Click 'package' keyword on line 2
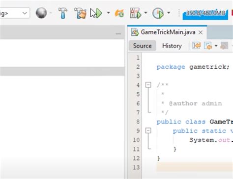Image resolution: width=233 pixels, height=179 pixels. pyautogui.click(x=171, y=67)
